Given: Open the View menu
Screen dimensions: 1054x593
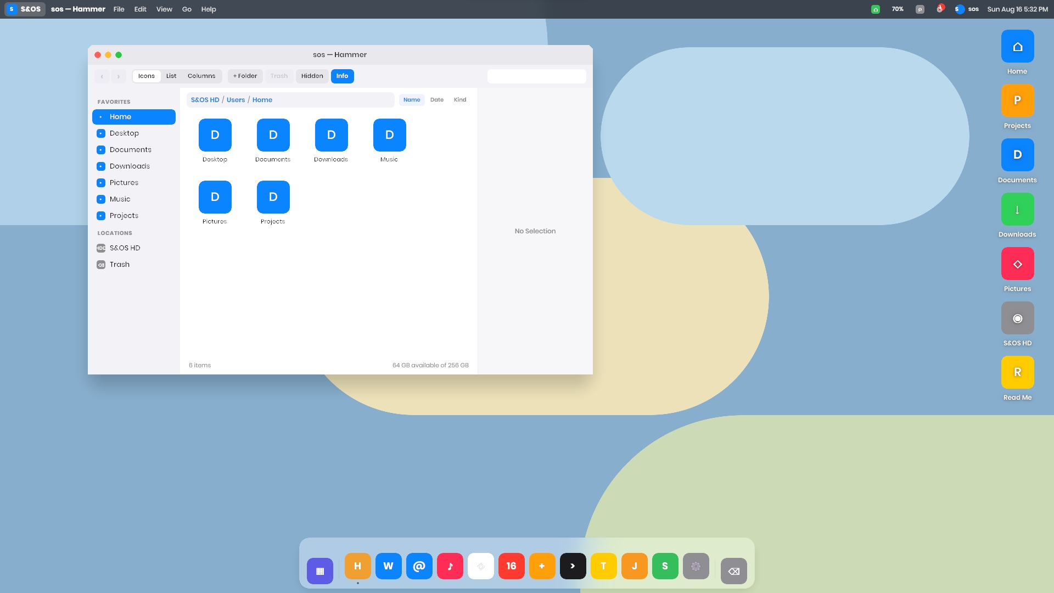Looking at the screenshot, I should (x=164, y=9).
